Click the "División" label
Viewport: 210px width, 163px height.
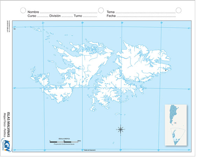[55, 16]
